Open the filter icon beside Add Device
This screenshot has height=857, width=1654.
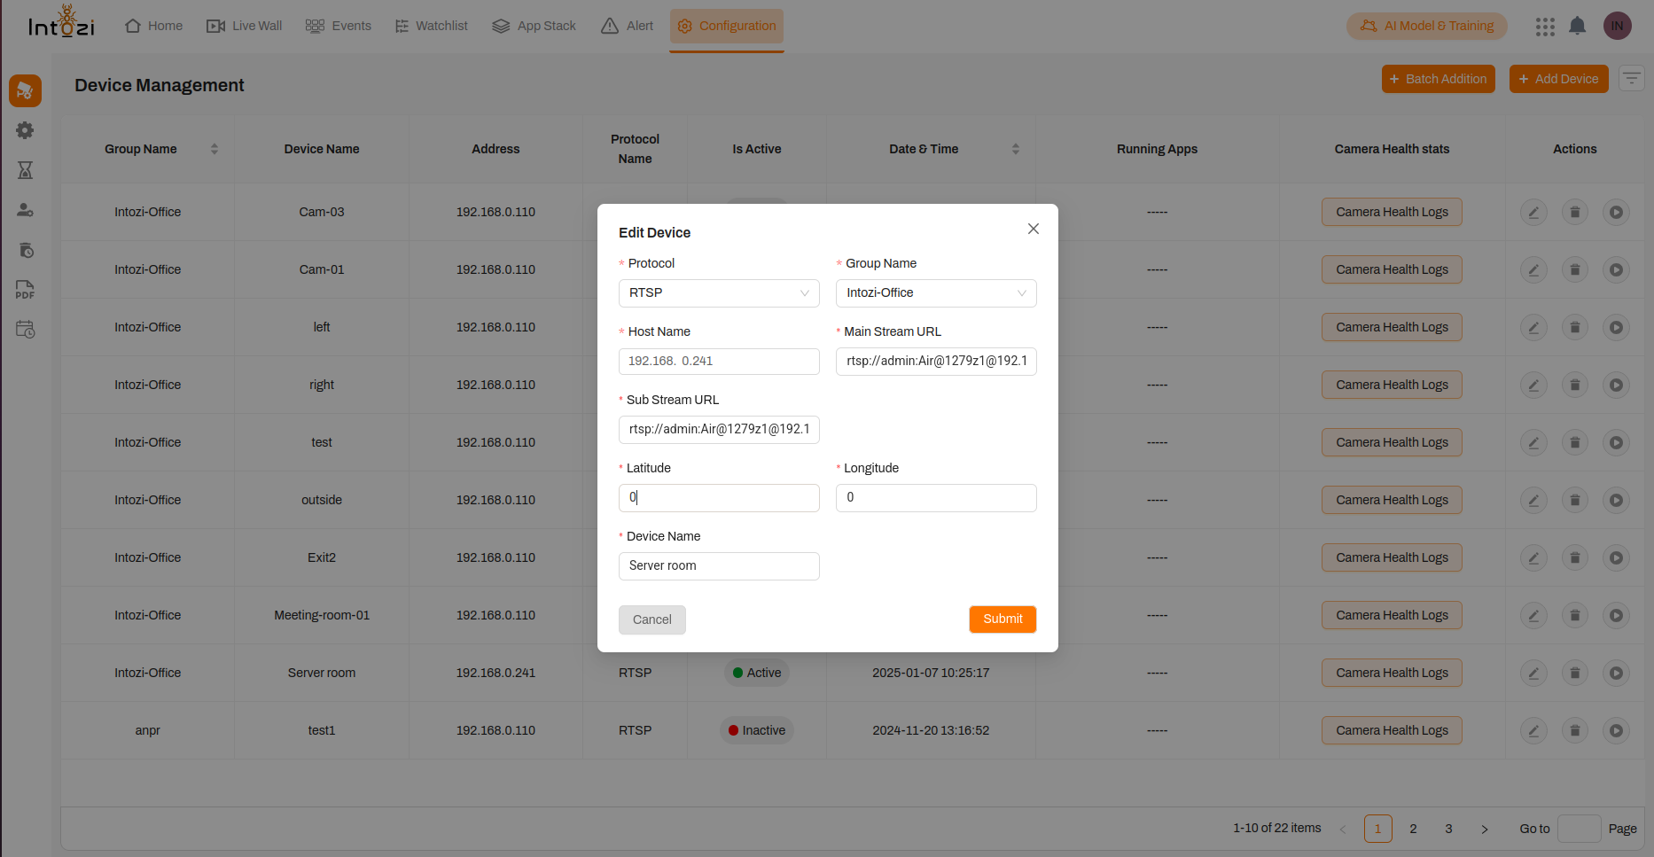[1631, 79]
